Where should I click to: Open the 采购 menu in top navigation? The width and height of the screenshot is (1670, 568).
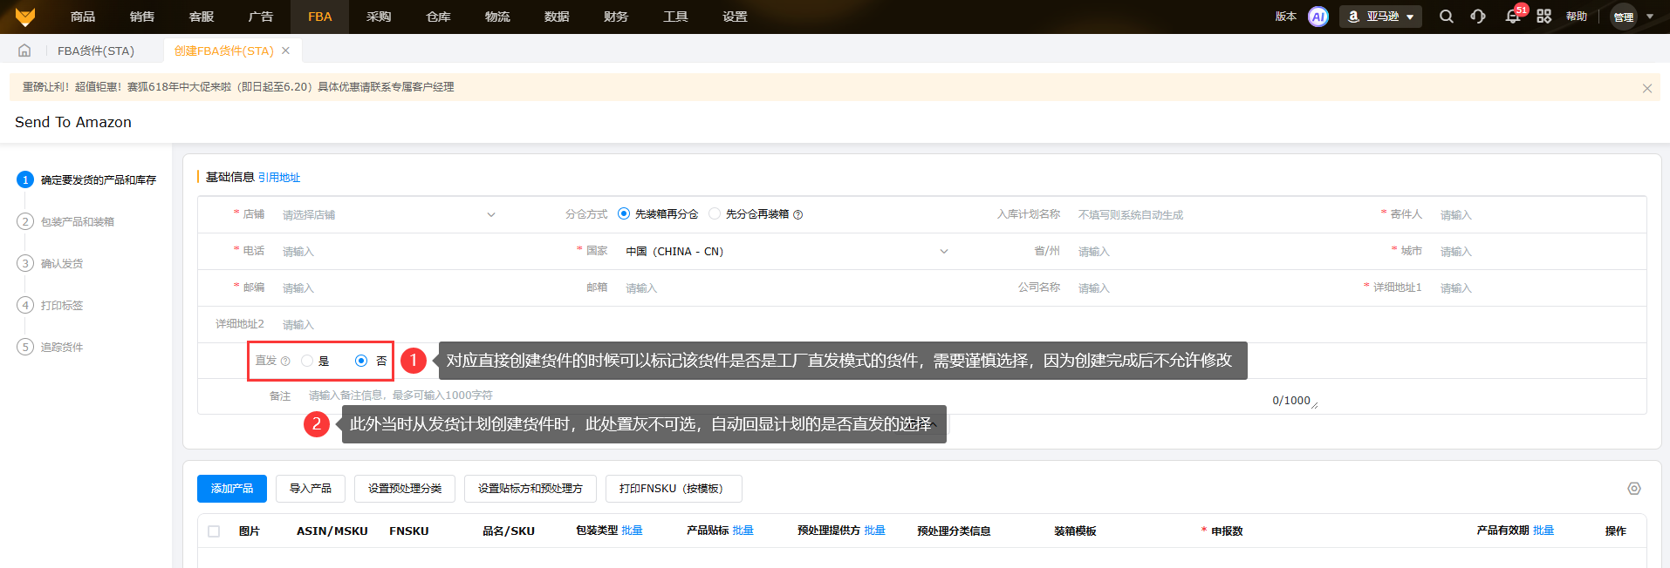(378, 17)
